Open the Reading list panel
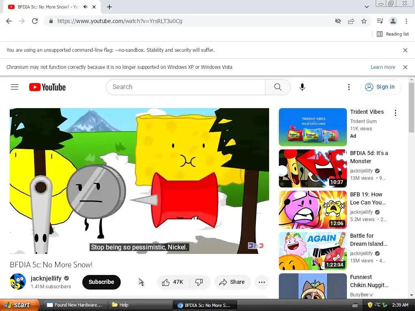 coord(393,34)
